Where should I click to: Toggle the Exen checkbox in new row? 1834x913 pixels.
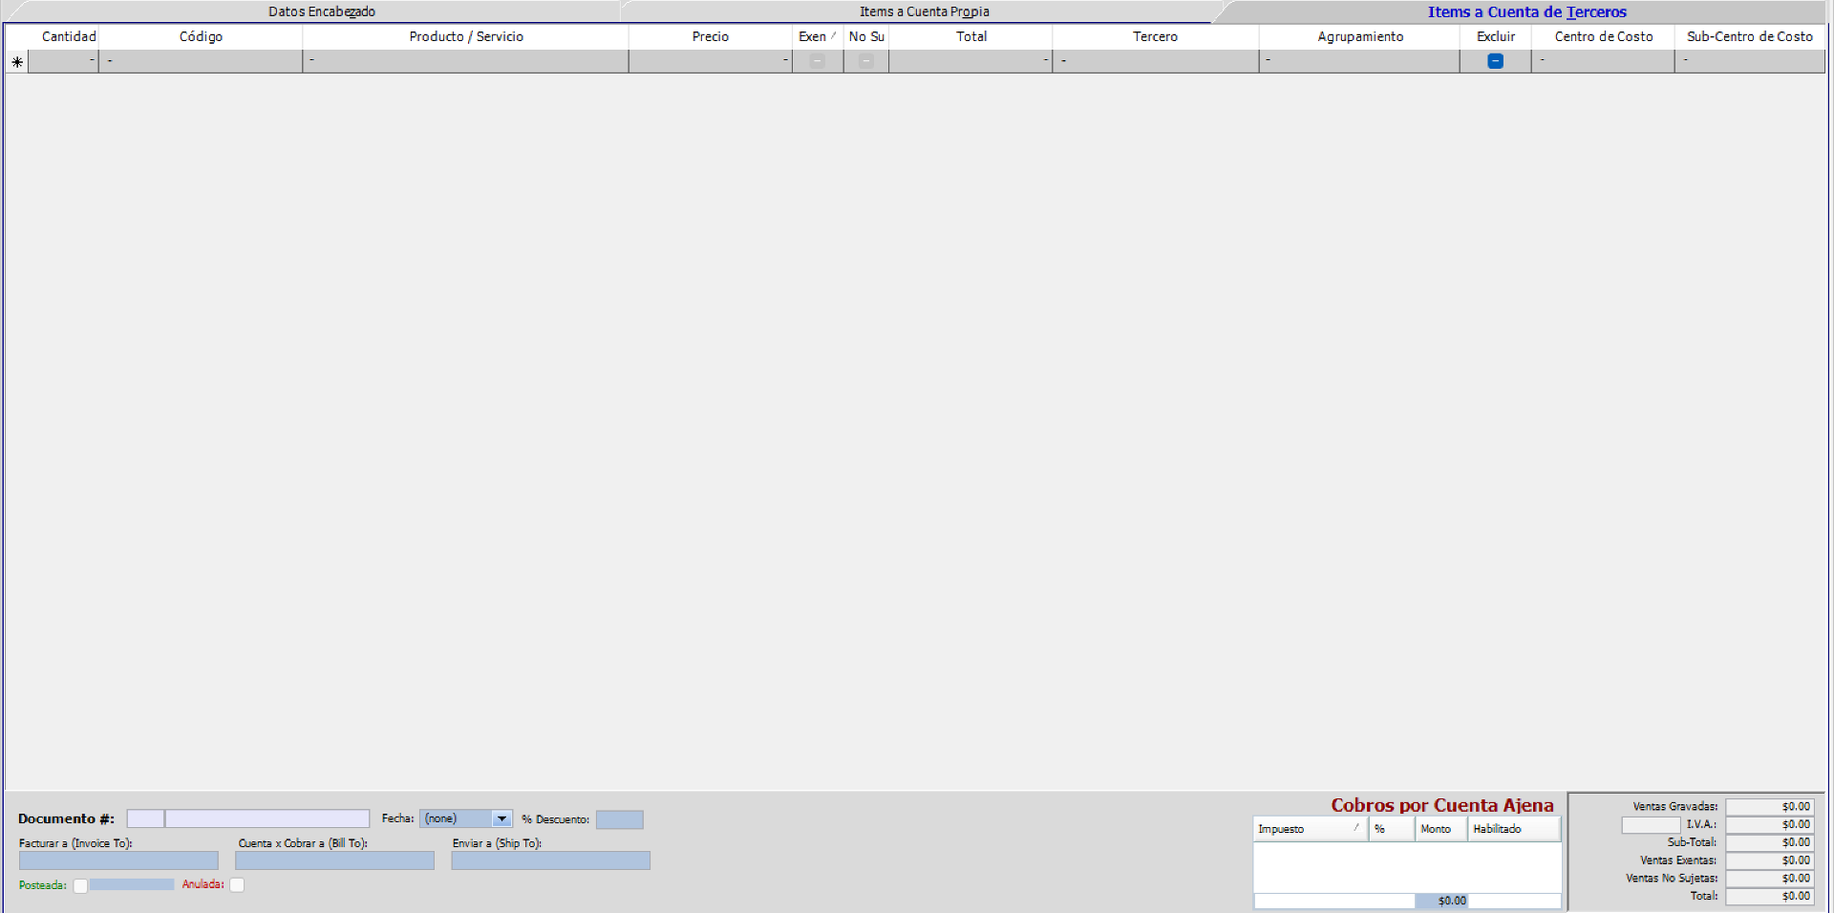pos(817,61)
